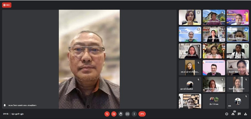Image resolution: width=251 pixels, height=119 pixels.
Task: Click the main pinned presenter video
Action: 89,59
